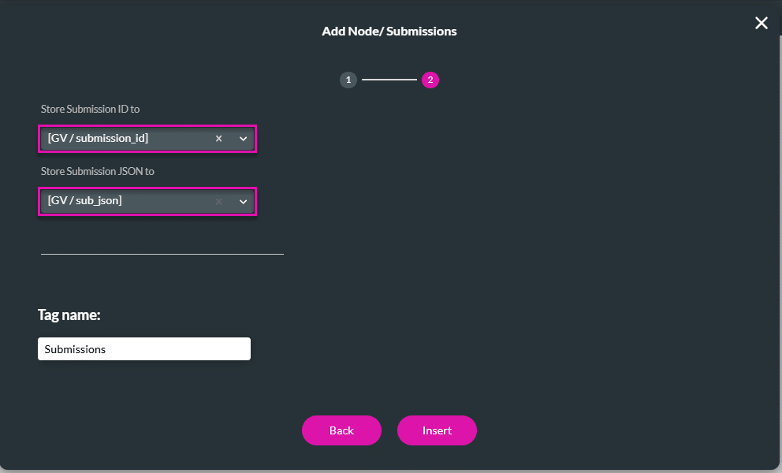782x473 pixels.
Task: Select step 2 indicator circle
Action: click(x=430, y=80)
